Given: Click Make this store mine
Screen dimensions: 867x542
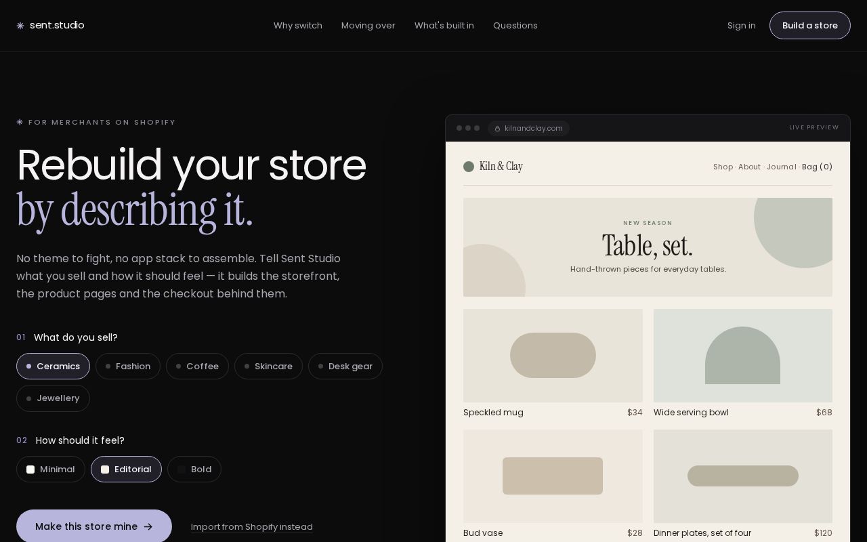Looking at the screenshot, I should (94, 526).
